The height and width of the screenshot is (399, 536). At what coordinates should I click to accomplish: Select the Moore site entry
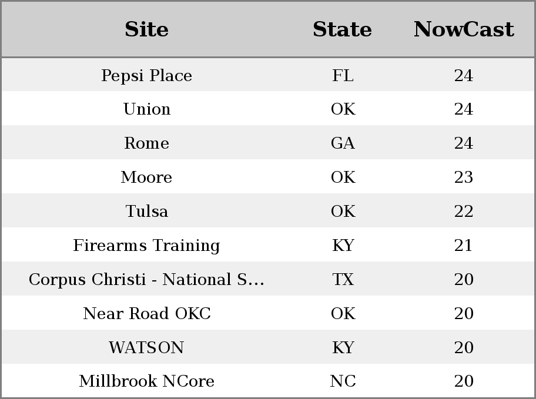click(147, 177)
